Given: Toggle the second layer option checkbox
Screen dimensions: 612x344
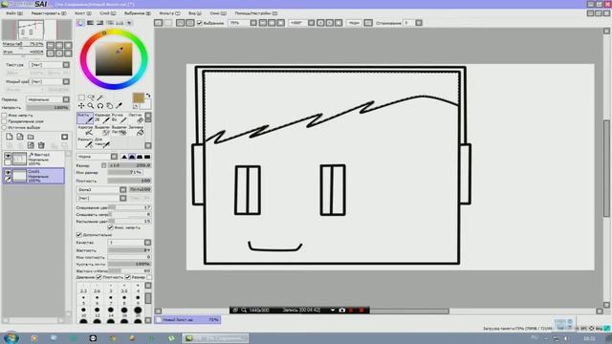Looking at the screenshot, I should 4,121.
